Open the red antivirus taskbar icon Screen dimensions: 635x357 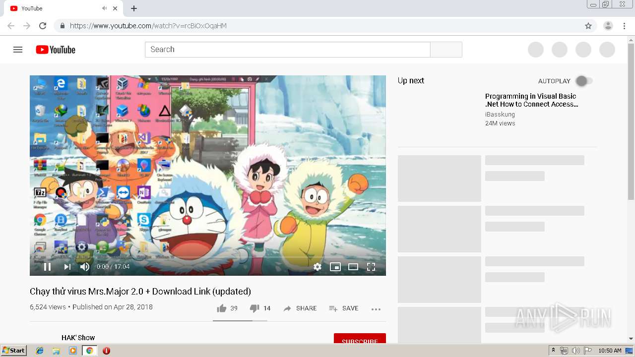tap(106, 351)
